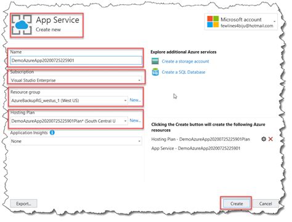
Task: Open Hosting Plan gear settings icon
Action: [264, 139]
